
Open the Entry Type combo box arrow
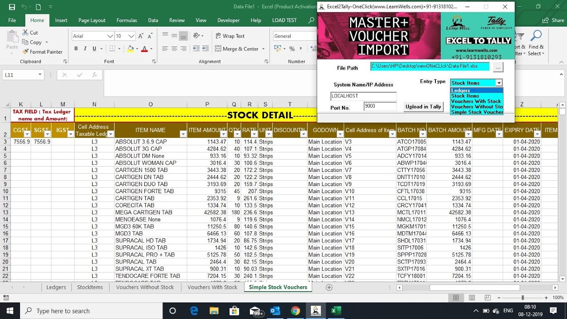click(499, 83)
